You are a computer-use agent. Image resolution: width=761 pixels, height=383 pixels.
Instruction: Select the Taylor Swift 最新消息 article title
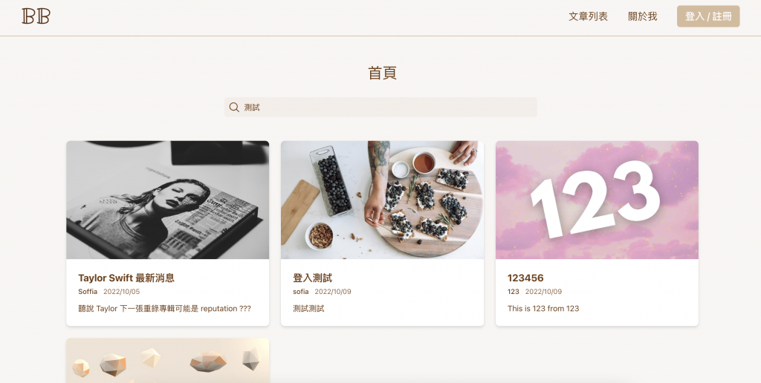click(x=126, y=278)
